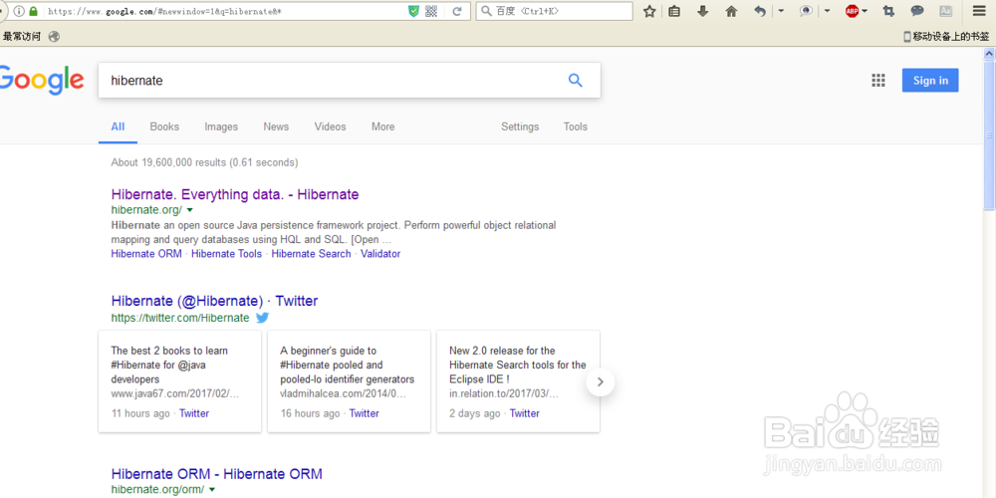Click the vertical scrollbar thumb
Image resolution: width=996 pixels, height=498 pixels.
tap(989, 134)
